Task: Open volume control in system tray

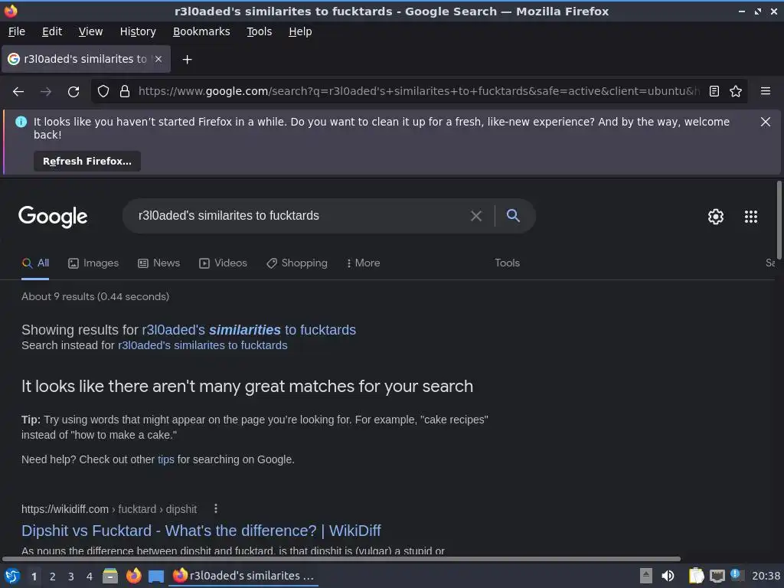Action: (x=668, y=576)
